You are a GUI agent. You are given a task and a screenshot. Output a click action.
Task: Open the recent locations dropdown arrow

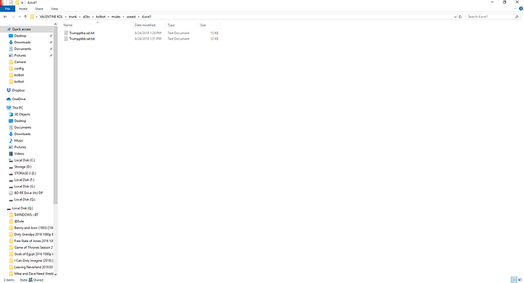[20, 17]
